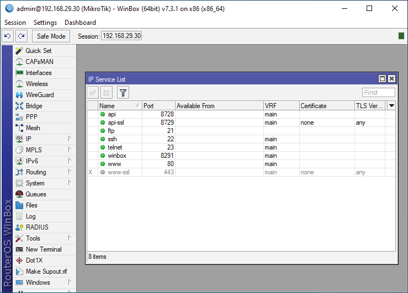
Task: Maximize the IP Service List window
Action: click(x=382, y=79)
